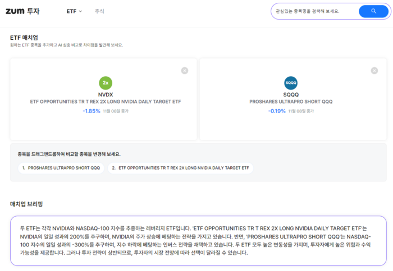Select the -1.85% change value
The width and height of the screenshot is (393, 271).
tap(92, 111)
